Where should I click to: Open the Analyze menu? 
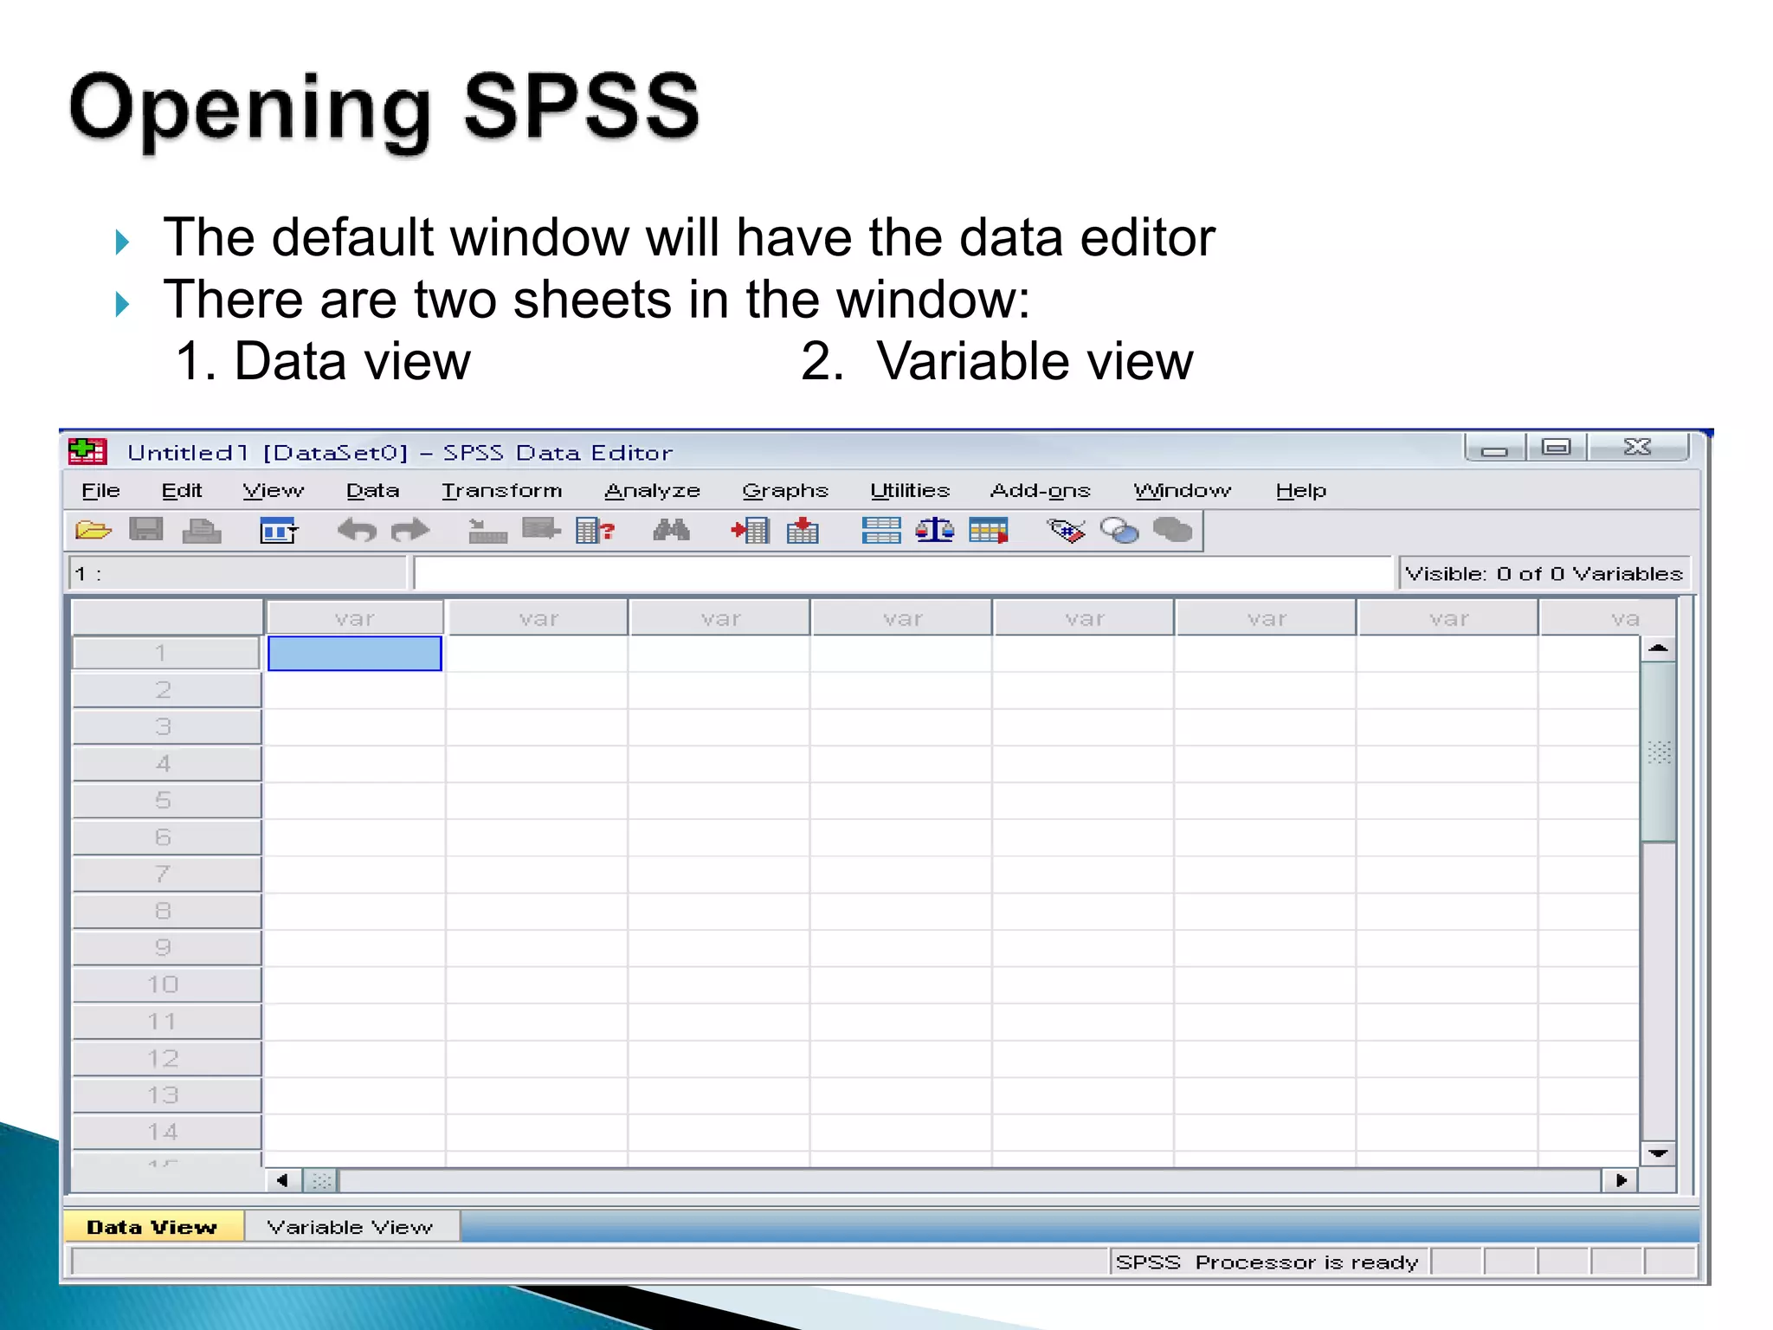click(x=653, y=491)
